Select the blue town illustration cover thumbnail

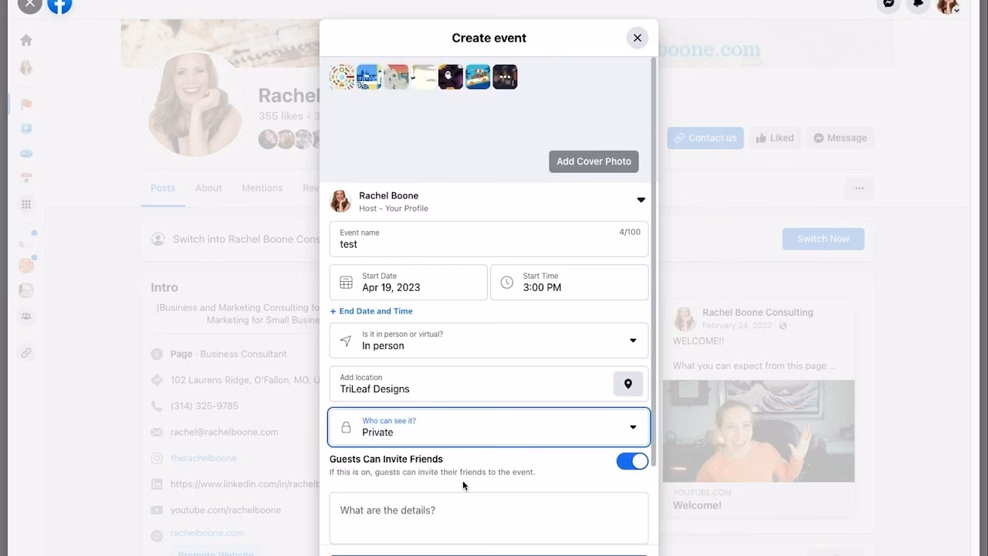coord(369,76)
